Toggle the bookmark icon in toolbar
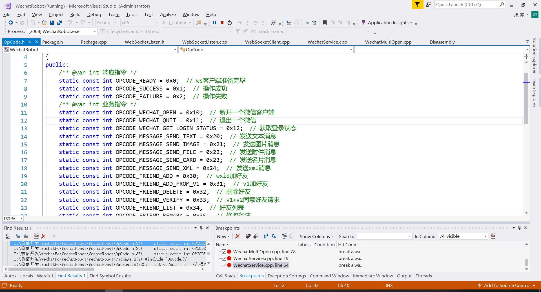This screenshot has height=292, width=541. [x=325, y=23]
